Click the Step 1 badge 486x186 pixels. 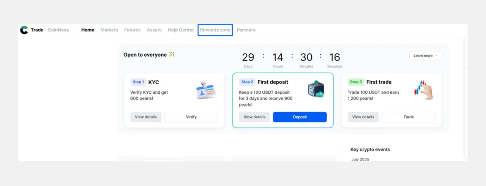[x=138, y=82]
